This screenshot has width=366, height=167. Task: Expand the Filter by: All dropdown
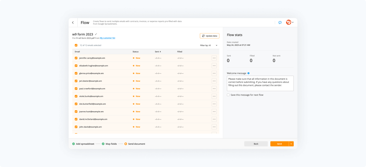[209, 46]
